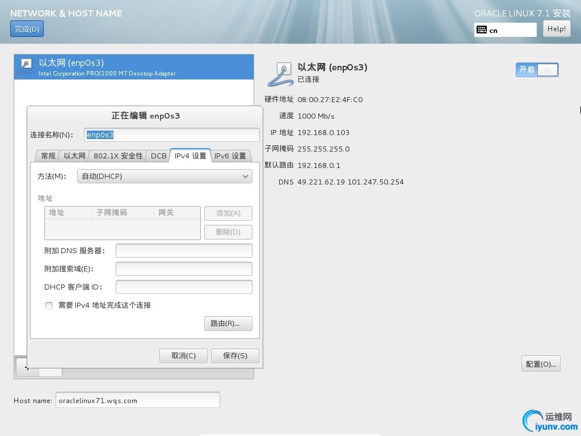Click the 连接名称 field containing enp0s3
The width and height of the screenshot is (581, 436).
click(171, 135)
